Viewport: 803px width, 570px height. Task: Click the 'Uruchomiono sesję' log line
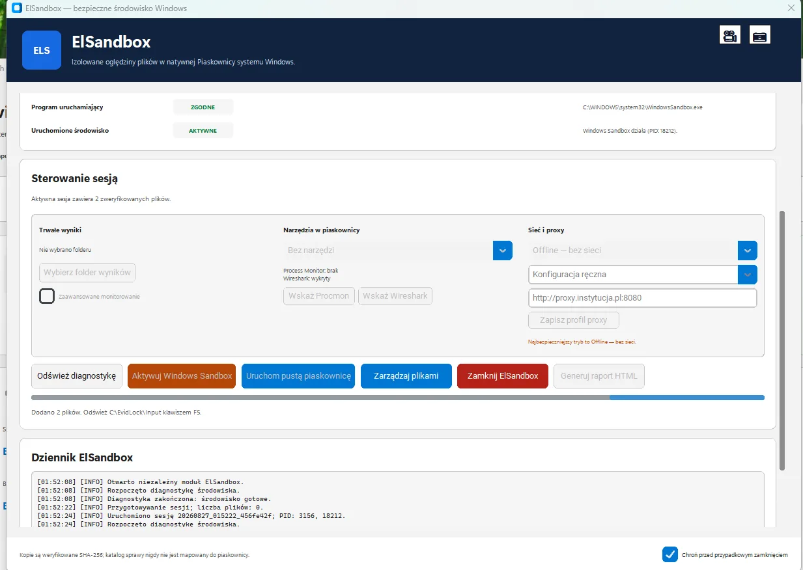coord(191,516)
